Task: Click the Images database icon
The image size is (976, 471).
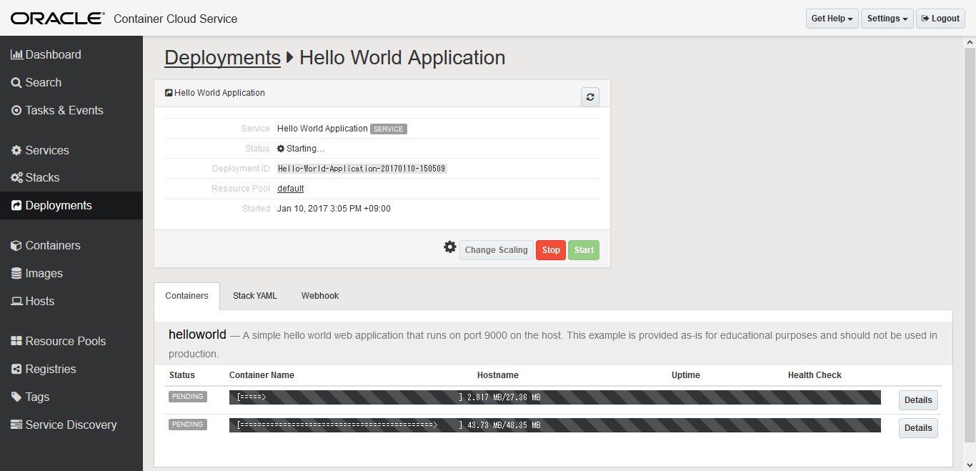Action: 16,273
